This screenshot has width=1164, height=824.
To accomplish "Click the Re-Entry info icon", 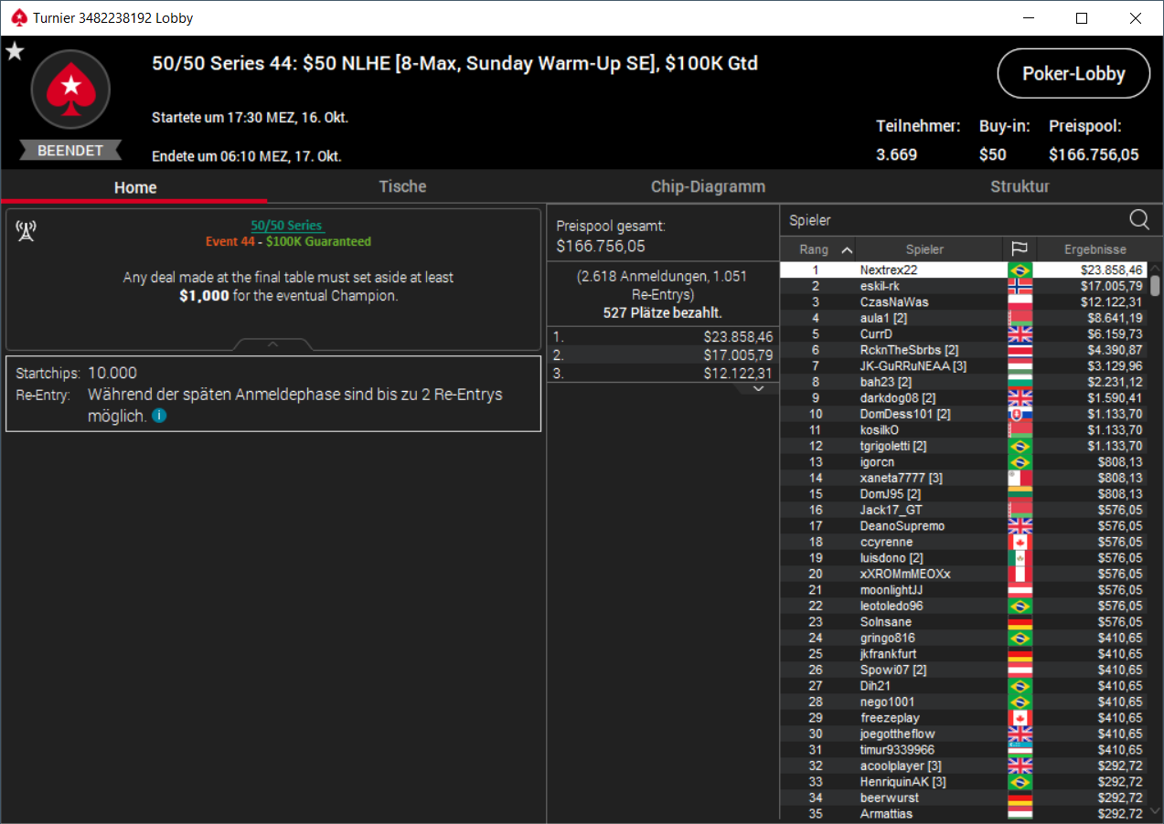I will [159, 416].
